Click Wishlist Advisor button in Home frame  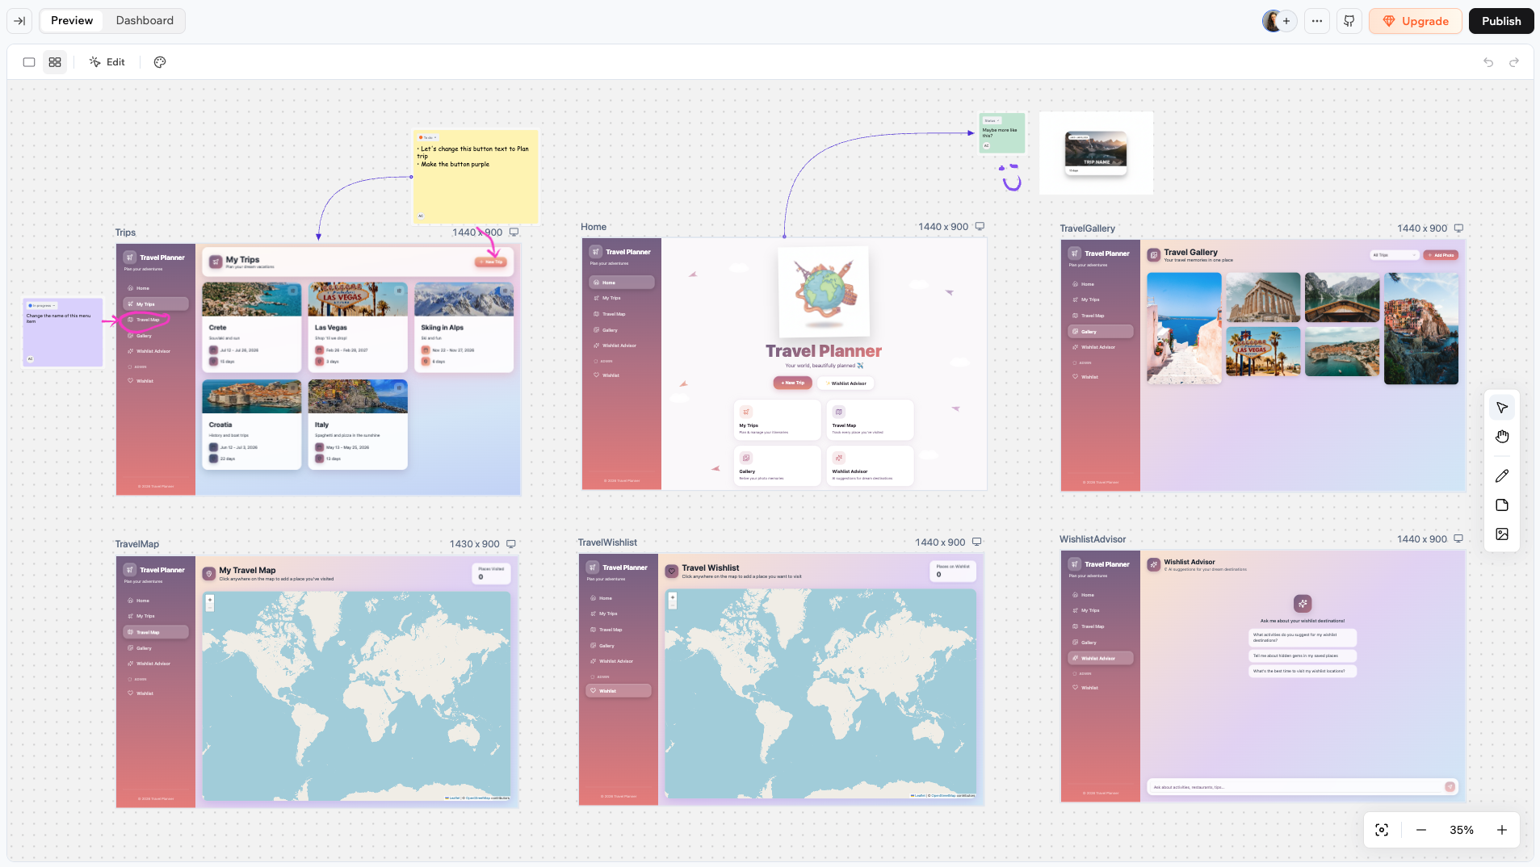coord(846,383)
